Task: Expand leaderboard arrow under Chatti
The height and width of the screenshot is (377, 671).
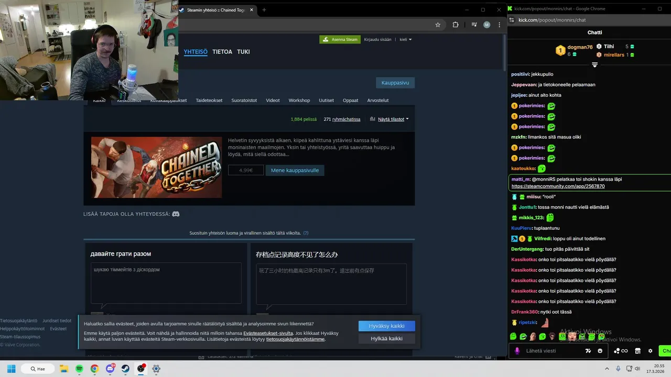Action: point(594,65)
